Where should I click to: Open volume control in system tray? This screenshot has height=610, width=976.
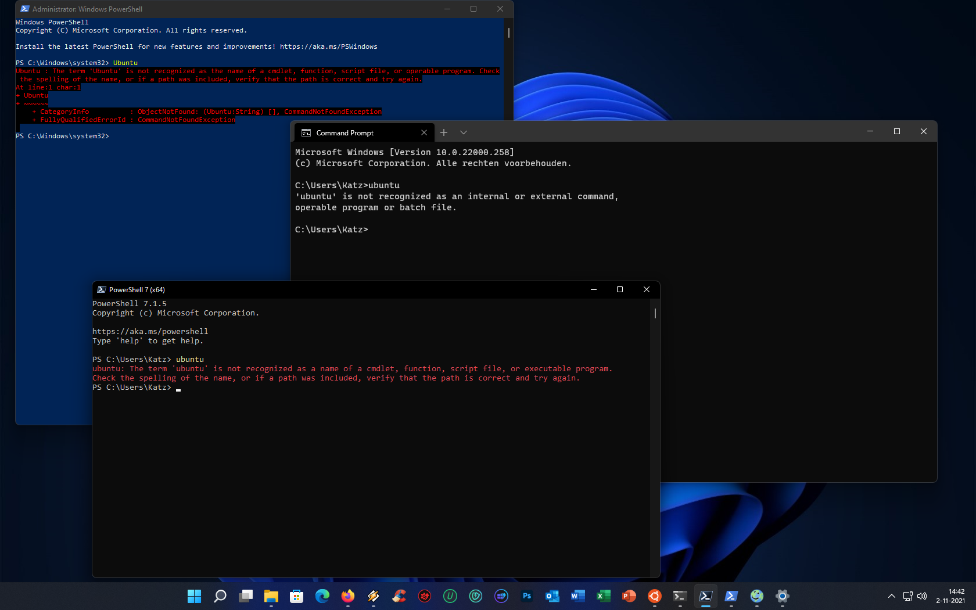tap(922, 596)
